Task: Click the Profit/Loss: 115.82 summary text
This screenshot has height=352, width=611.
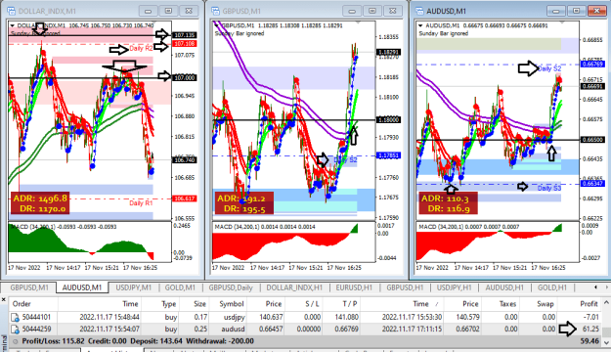Action: tap(53, 341)
